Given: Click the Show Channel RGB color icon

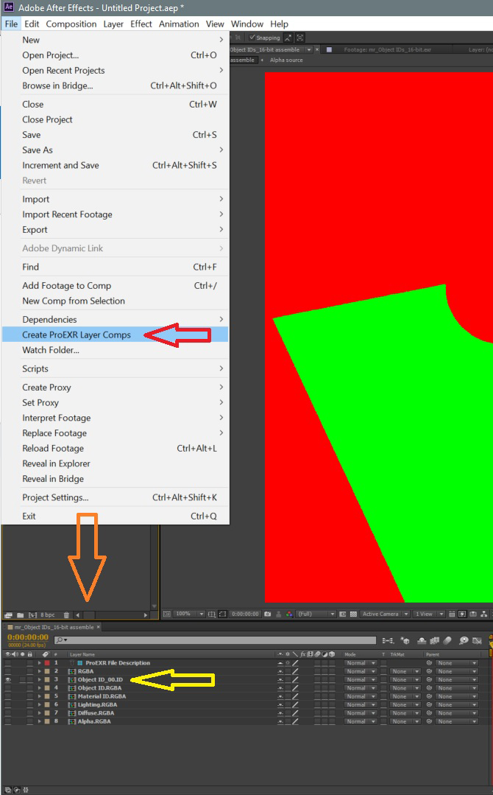Looking at the screenshot, I should click(x=289, y=614).
